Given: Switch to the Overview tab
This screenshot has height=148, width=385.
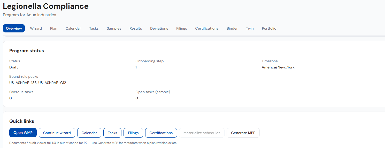Looking at the screenshot, I should [14, 28].
